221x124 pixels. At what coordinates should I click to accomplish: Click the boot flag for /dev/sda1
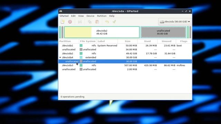coord(179,45)
